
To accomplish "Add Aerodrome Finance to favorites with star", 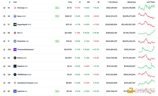I will click(4, 83).
